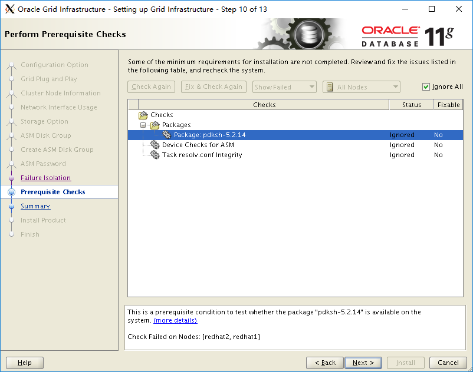Click the Checks column header

coord(264,105)
